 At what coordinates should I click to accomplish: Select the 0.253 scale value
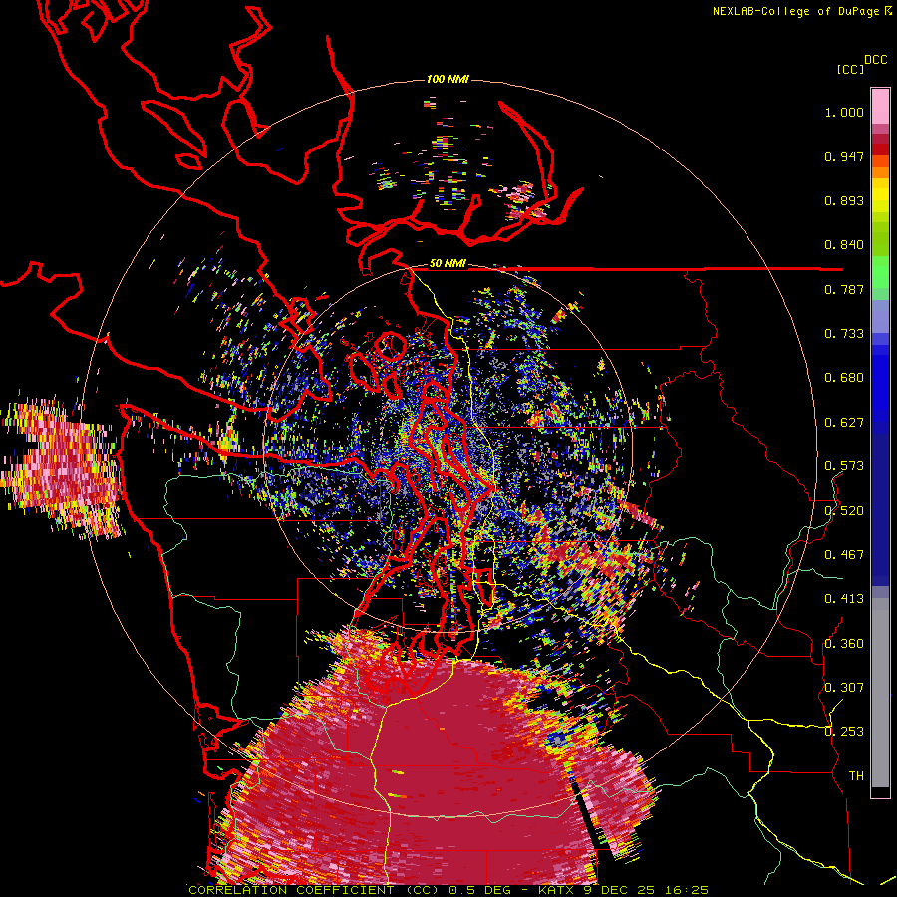pyautogui.click(x=844, y=732)
